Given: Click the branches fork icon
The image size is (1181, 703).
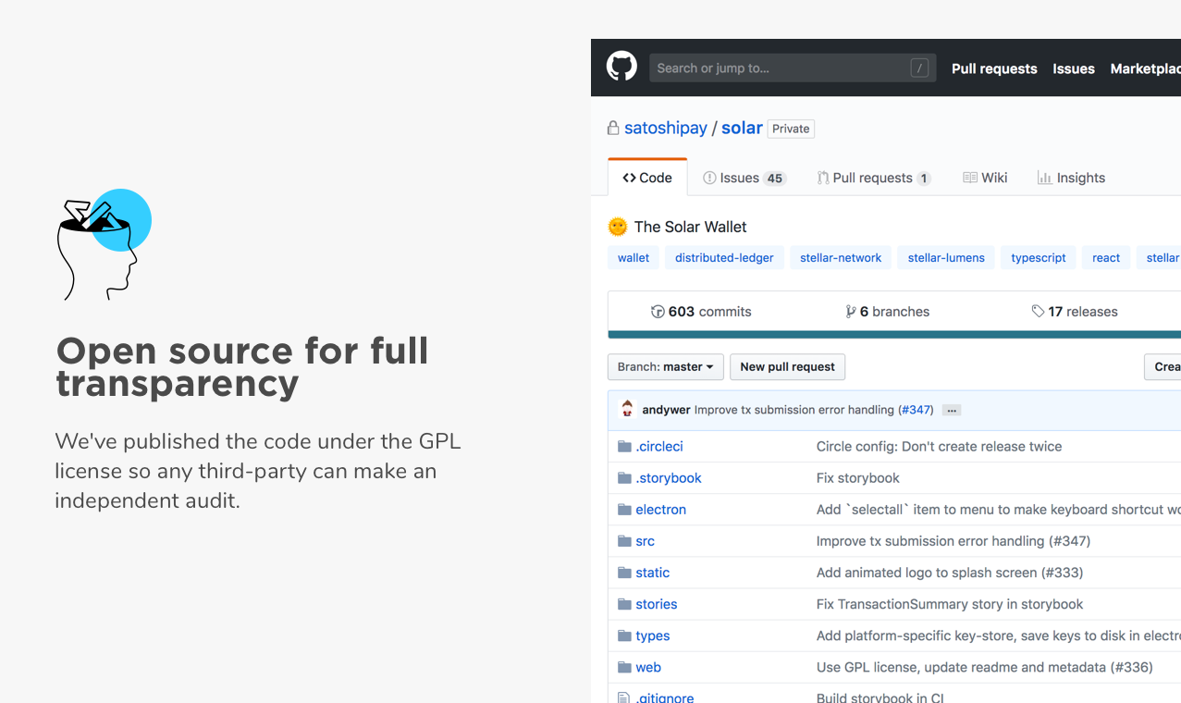Looking at the screenshot, I should click(x=850, y=312).
